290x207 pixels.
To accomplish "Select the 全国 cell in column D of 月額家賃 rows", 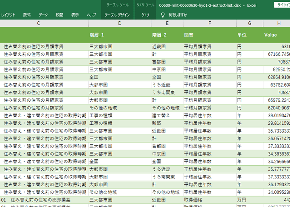I will tap(120, 77).
